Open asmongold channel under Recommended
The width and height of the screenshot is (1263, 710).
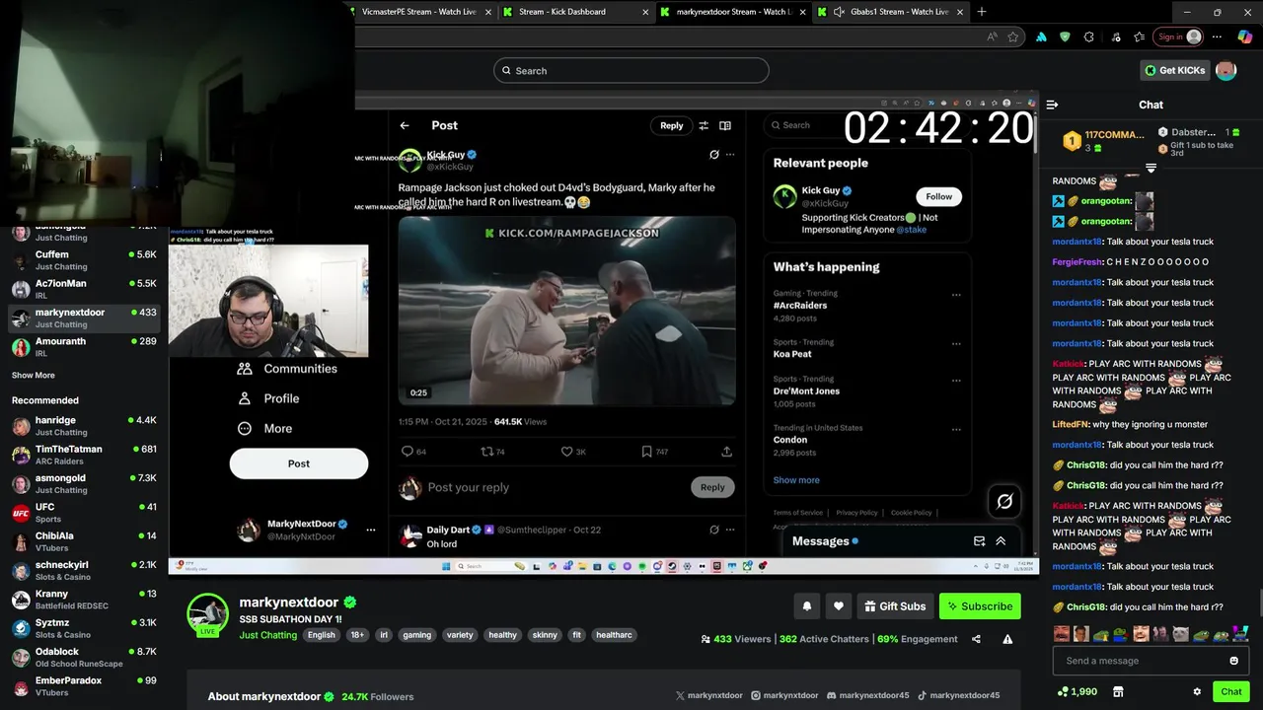tap(84, 483)
